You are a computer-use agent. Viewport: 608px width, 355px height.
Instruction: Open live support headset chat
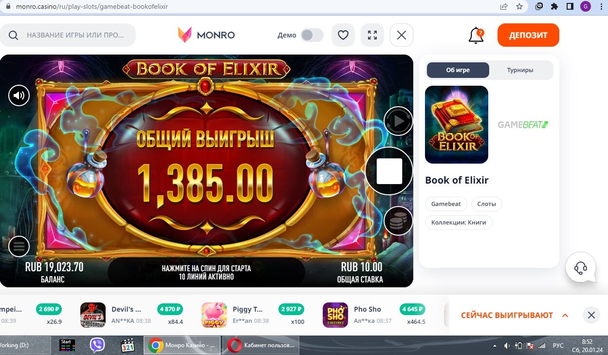[x=581, y=267]
